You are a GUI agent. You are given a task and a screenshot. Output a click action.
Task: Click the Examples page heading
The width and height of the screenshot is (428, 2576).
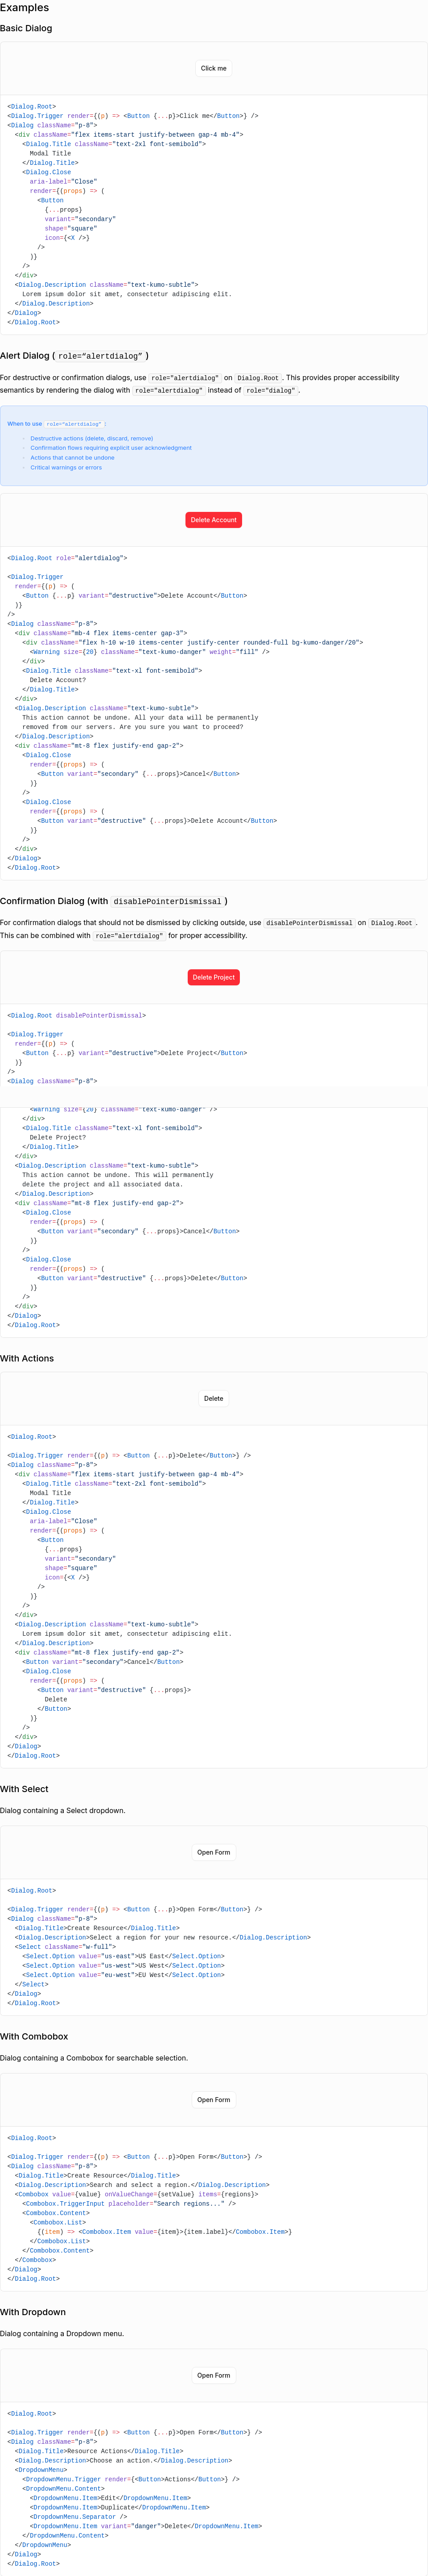click(25, 8)
